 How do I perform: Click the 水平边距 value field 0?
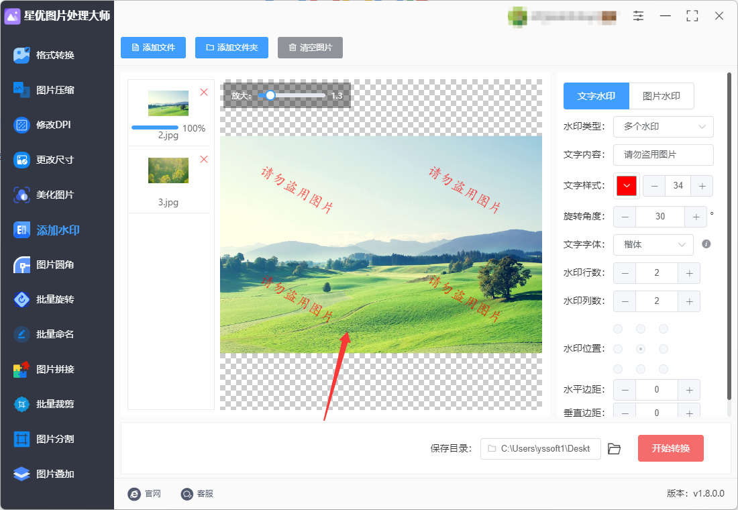(x=657, y=390)
